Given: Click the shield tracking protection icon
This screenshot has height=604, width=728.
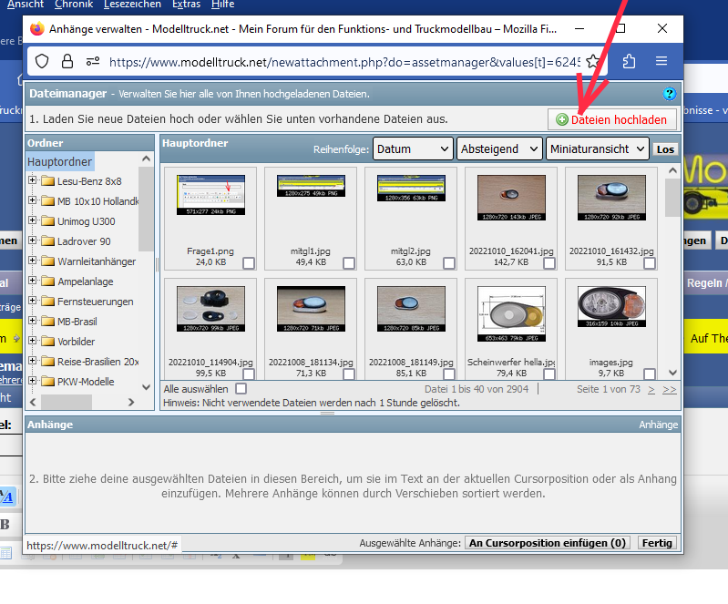Looking at the screenshot, I should [x=42, y=61].
